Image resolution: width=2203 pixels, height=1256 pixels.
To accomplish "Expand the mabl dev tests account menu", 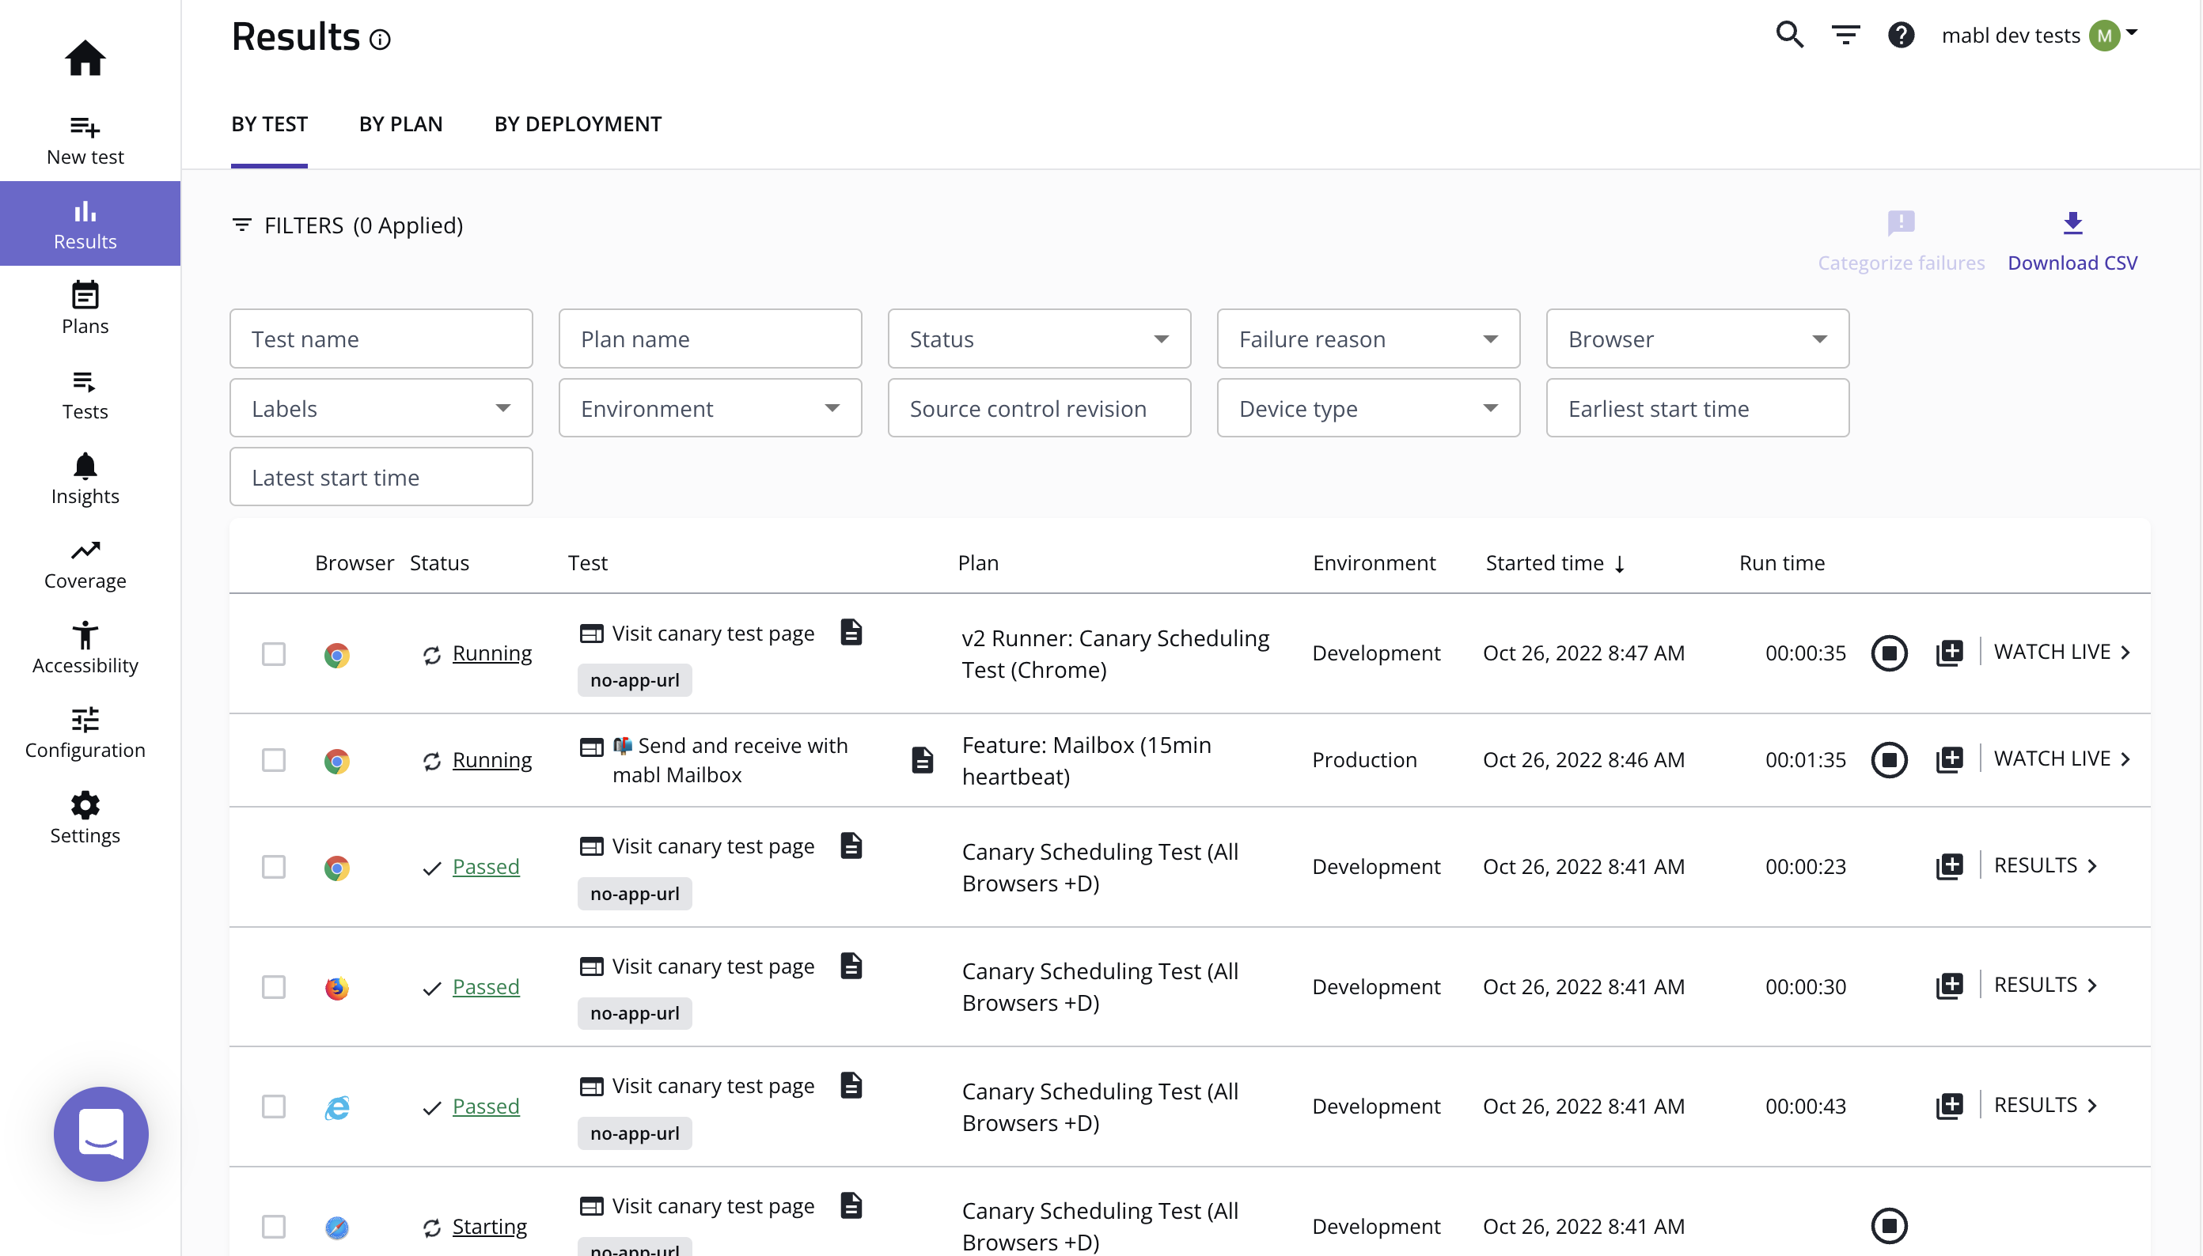I will pyautogui.click(x=2131, y=34).
